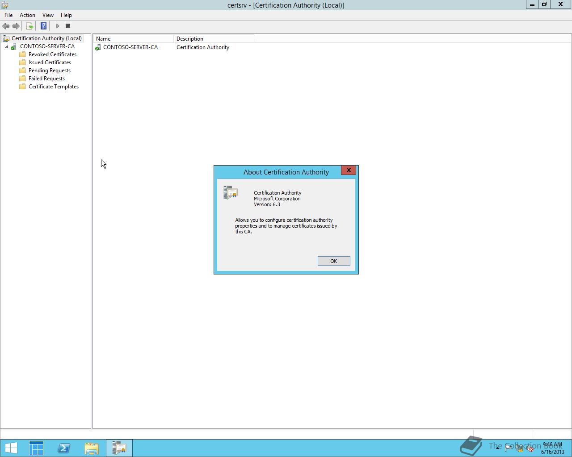Click the Start Service play icon
The width and height of the screenshot is (572, 457).
coord(57,26)
